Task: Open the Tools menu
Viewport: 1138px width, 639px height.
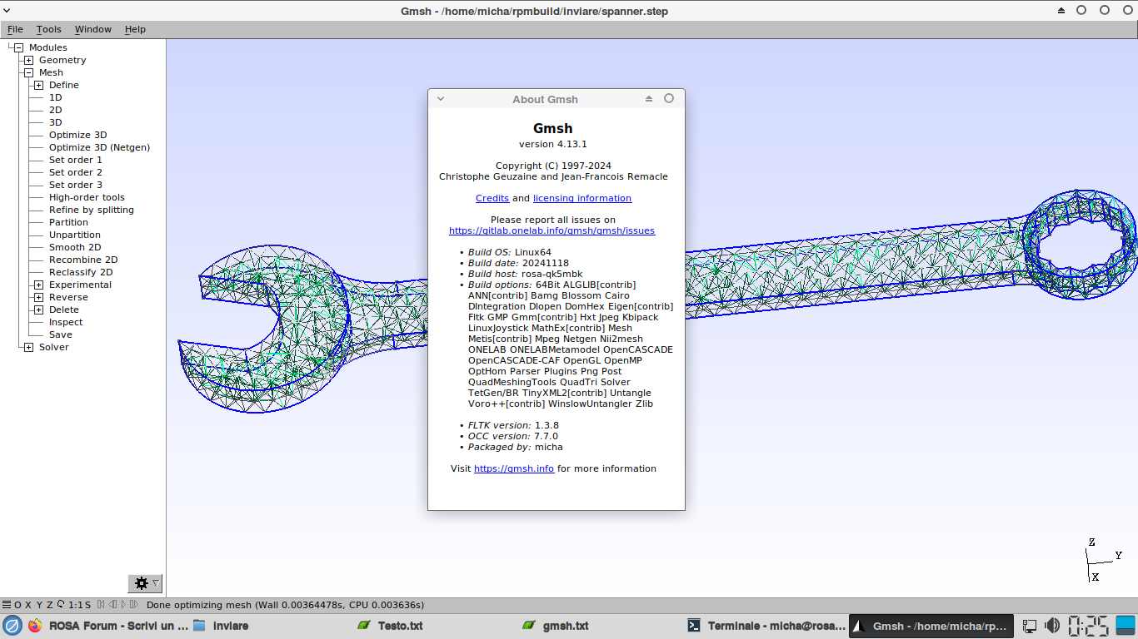Action: [x=48, y=29]
